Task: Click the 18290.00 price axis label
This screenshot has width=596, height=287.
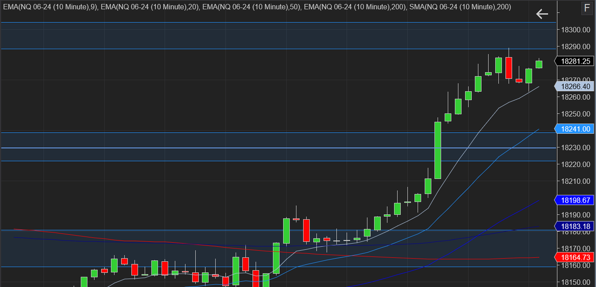Action: coord(576,47)
